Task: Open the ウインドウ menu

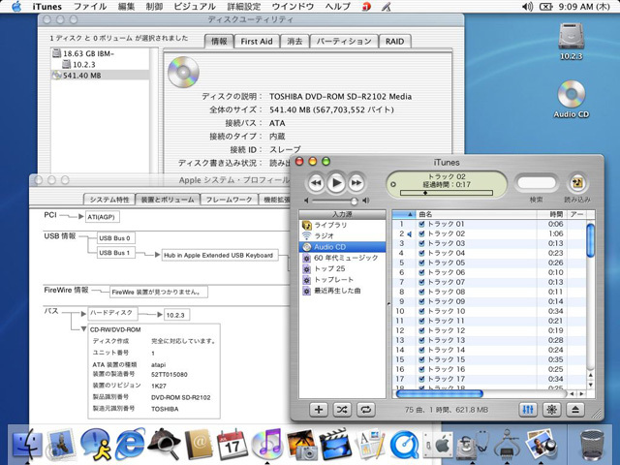Action: [x=293, y=7]
